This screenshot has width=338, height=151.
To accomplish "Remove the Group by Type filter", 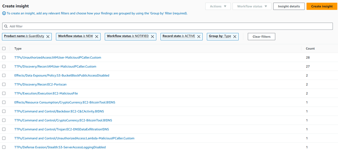I will 235,37.
